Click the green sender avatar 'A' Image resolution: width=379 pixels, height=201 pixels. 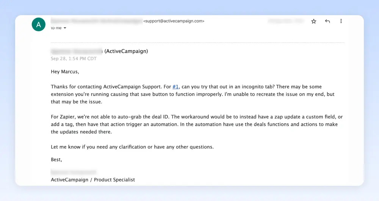[38, 24]
